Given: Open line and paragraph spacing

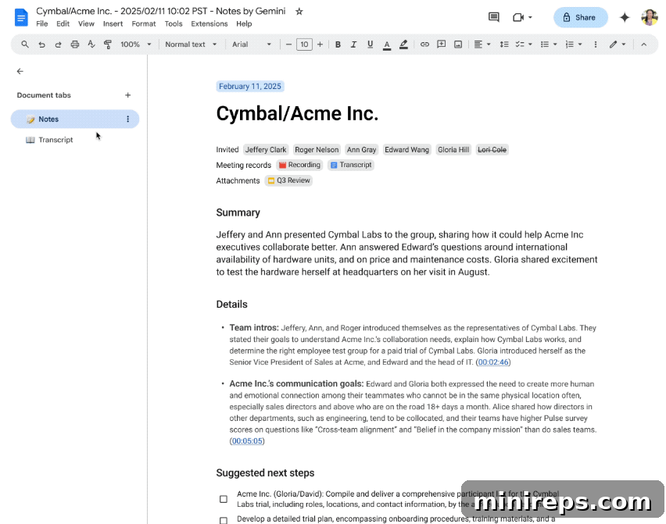Looking at the screenshot, I should [x=504, y=45].
